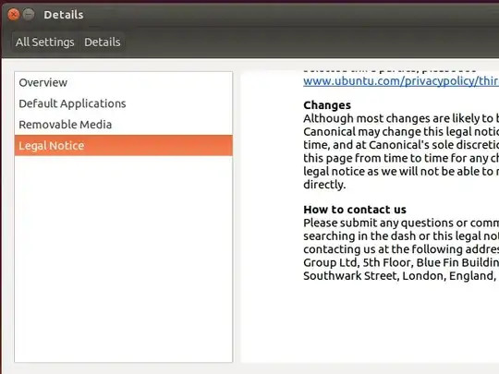499x374 pixels.
Task: Click the Group Ltd, 5th Floor line
Action: pos(401,262)
